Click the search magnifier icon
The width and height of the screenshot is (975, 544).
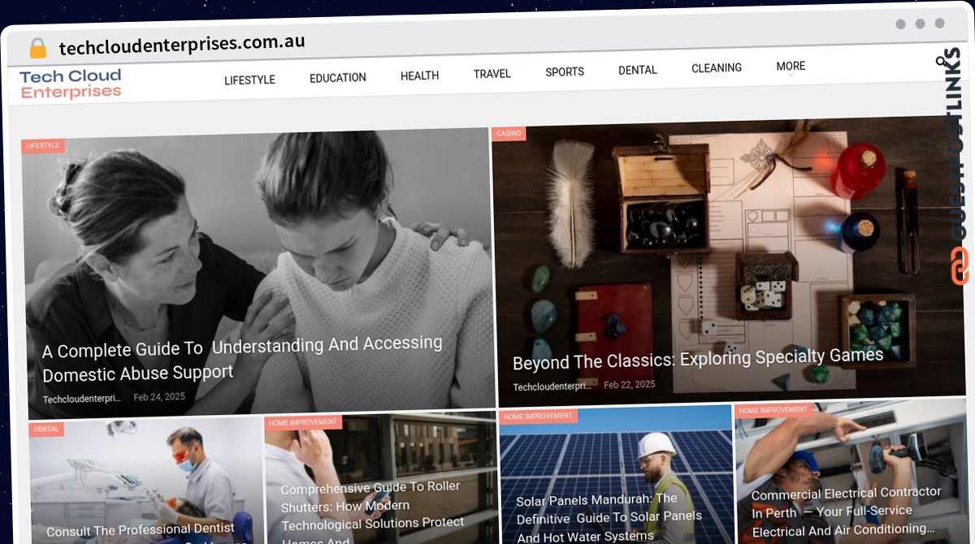tap(941, 61)
